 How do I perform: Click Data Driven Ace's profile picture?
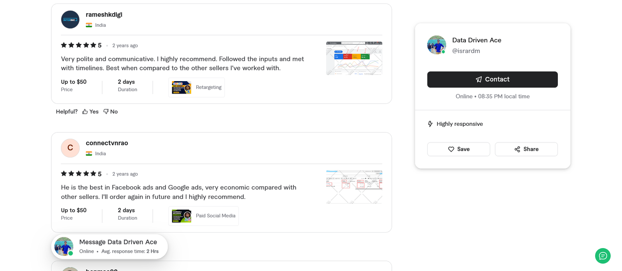point(436,45)
